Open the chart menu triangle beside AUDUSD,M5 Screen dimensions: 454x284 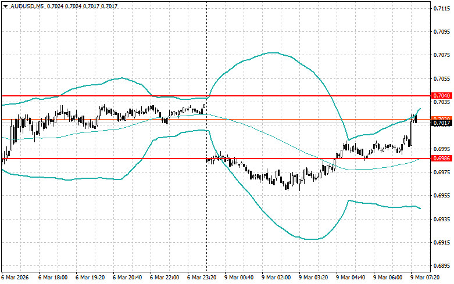(6, 6)
